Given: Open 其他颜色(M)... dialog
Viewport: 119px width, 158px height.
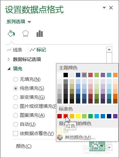Looking at the screenshot, I should (76, 138).
